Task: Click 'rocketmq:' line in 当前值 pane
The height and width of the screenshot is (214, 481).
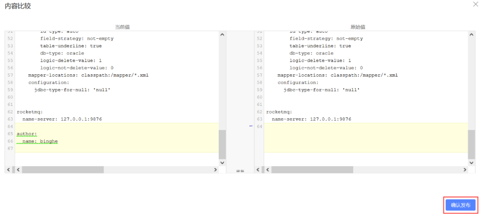Action: [30, 112]
